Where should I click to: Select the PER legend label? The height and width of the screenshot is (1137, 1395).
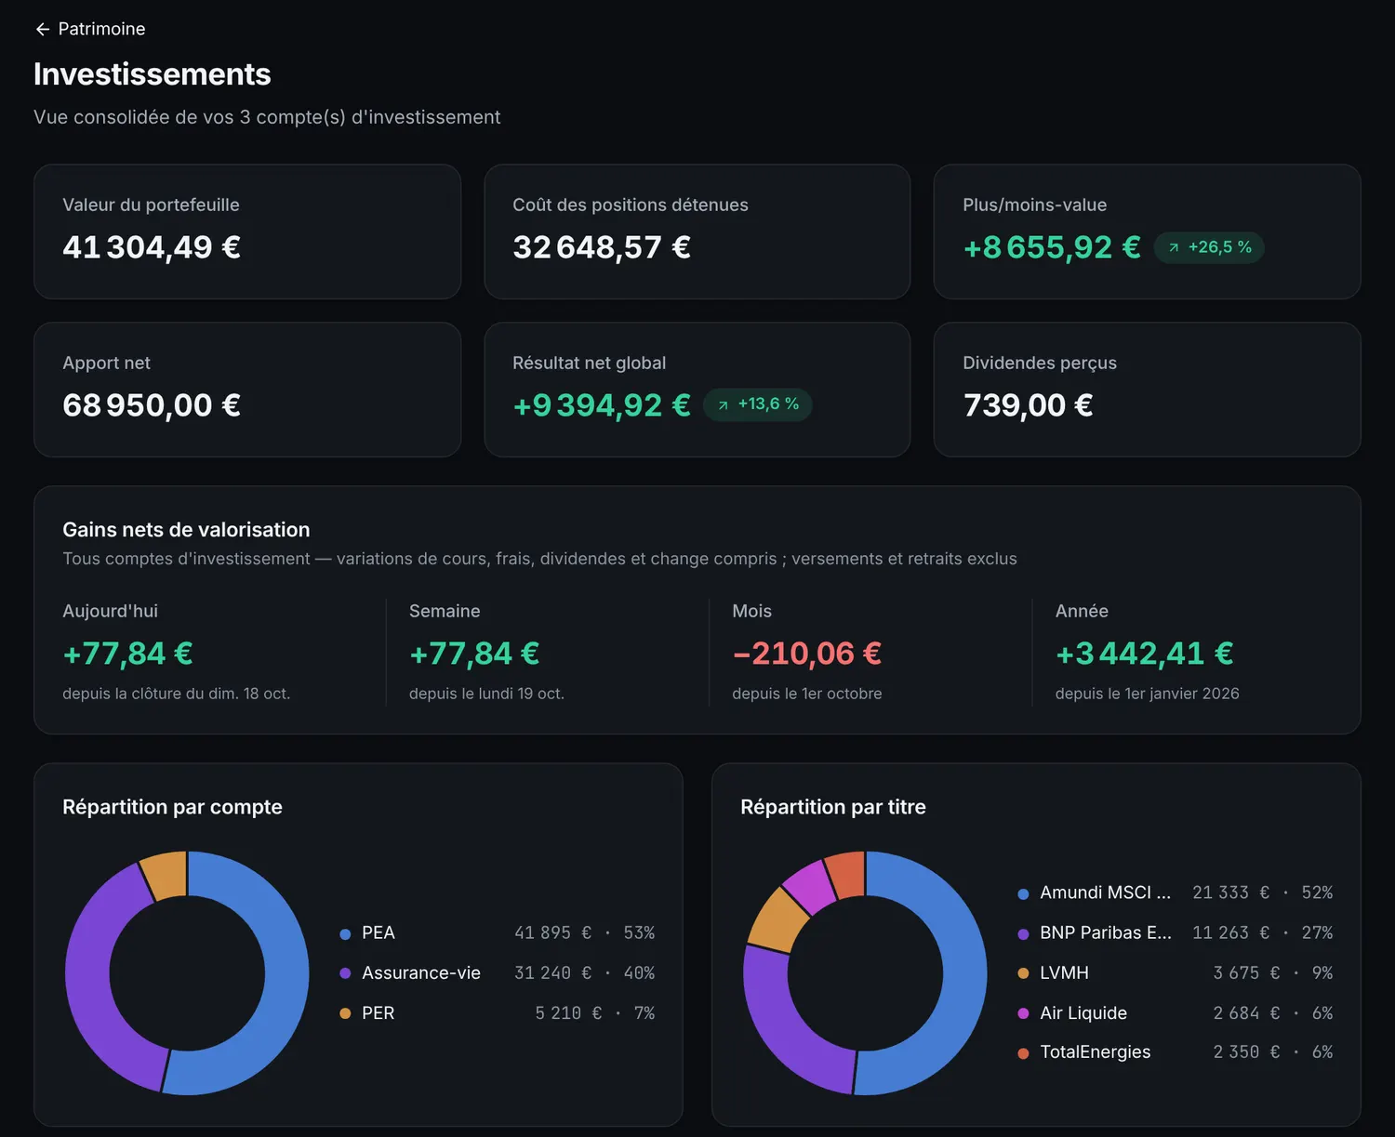(379, 1012)
